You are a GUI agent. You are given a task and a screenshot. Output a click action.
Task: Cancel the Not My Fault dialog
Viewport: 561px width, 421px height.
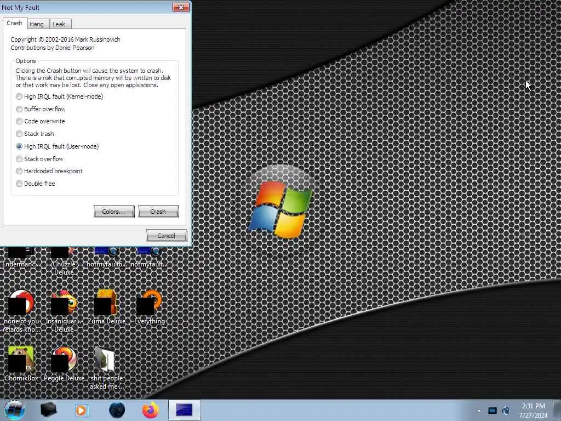click(167, 235)
